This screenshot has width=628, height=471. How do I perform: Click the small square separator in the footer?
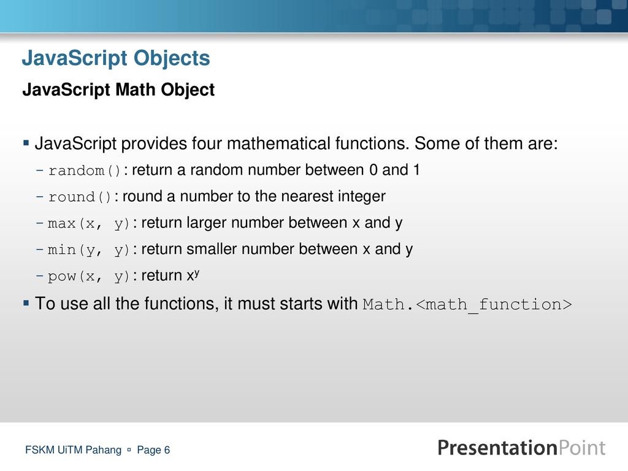click(129, 450)
